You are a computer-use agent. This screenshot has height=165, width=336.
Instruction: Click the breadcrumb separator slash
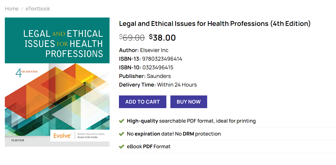tap(22, 9)
